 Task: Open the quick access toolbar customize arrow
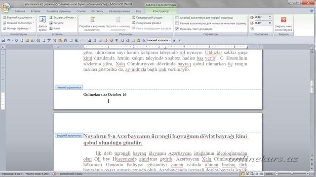(x=180, y=40)
